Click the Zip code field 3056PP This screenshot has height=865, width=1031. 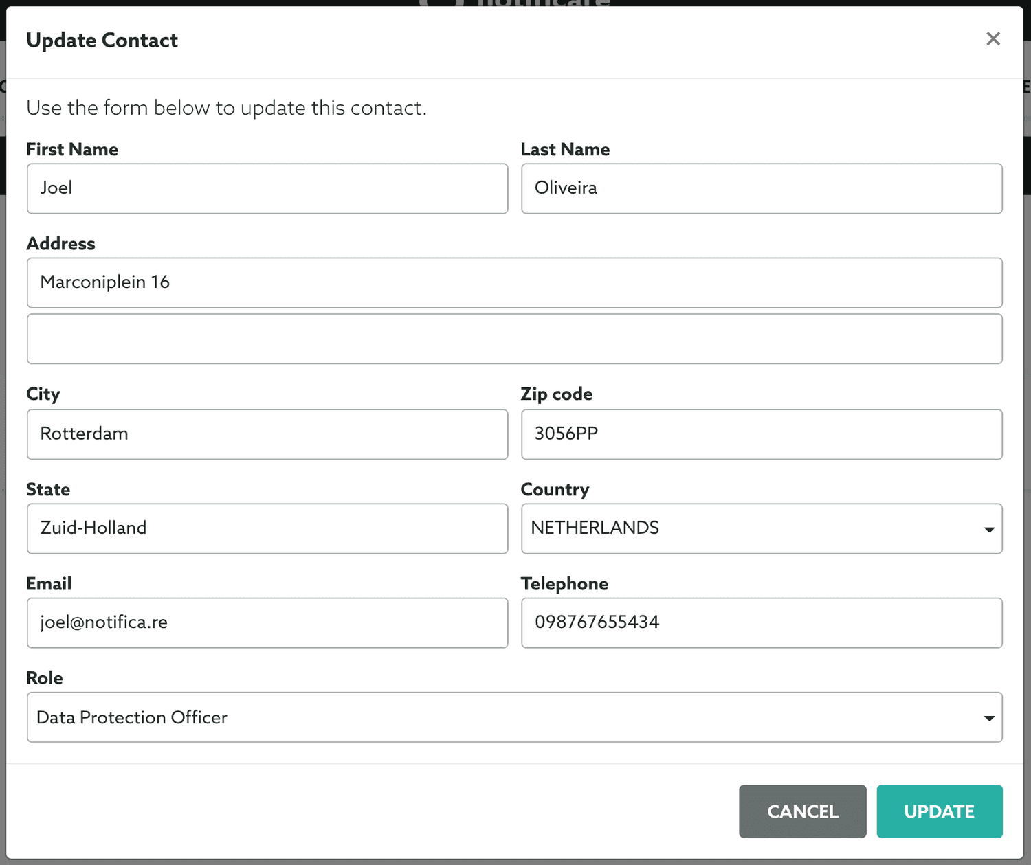point(762,434)
